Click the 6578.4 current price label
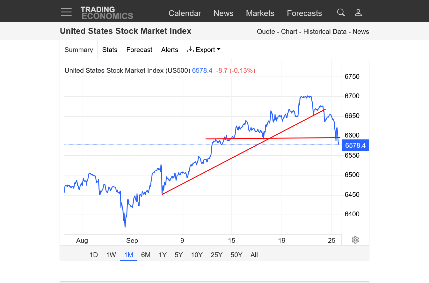This screenshot has width=429, height=283. pos(355,145)
